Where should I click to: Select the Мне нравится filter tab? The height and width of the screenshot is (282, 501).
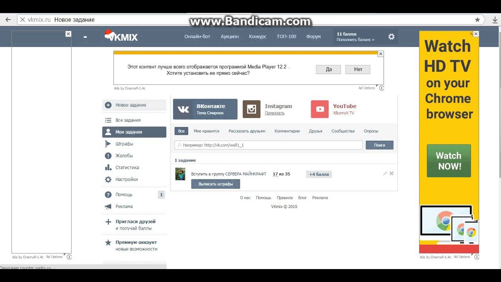click(206, 131)
